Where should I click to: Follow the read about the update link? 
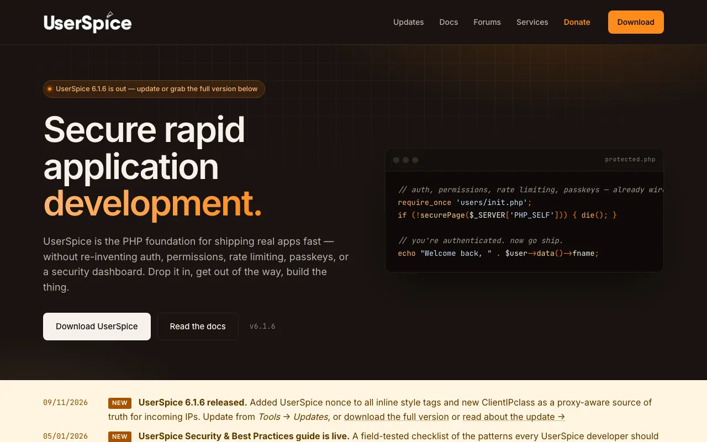pyautogui.click(x=514, y=417)
